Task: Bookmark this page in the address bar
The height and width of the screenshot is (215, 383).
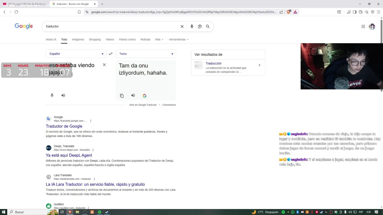Action: point(79,12)
